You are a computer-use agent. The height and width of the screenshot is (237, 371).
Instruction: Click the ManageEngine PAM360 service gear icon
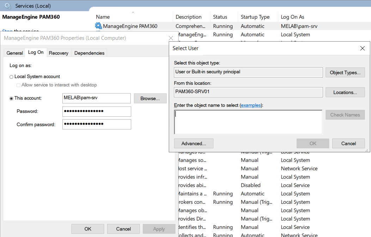98,26
